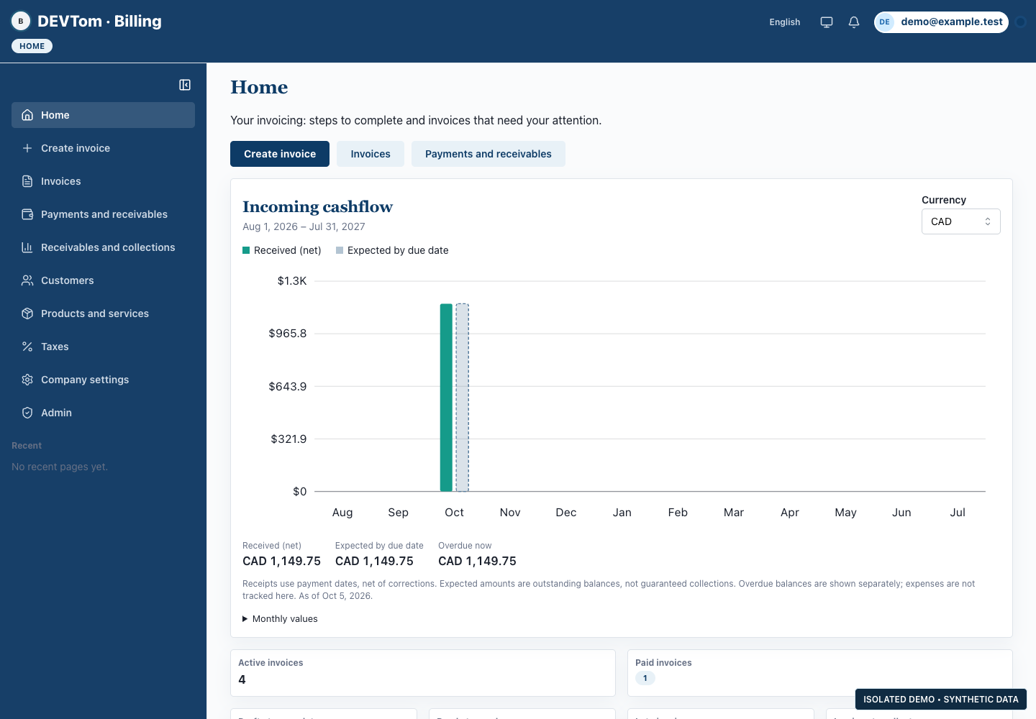The image size is (1036, 719).
Task: Click the Home house icon in the sidebar
Action: click(x=27, y=115)
